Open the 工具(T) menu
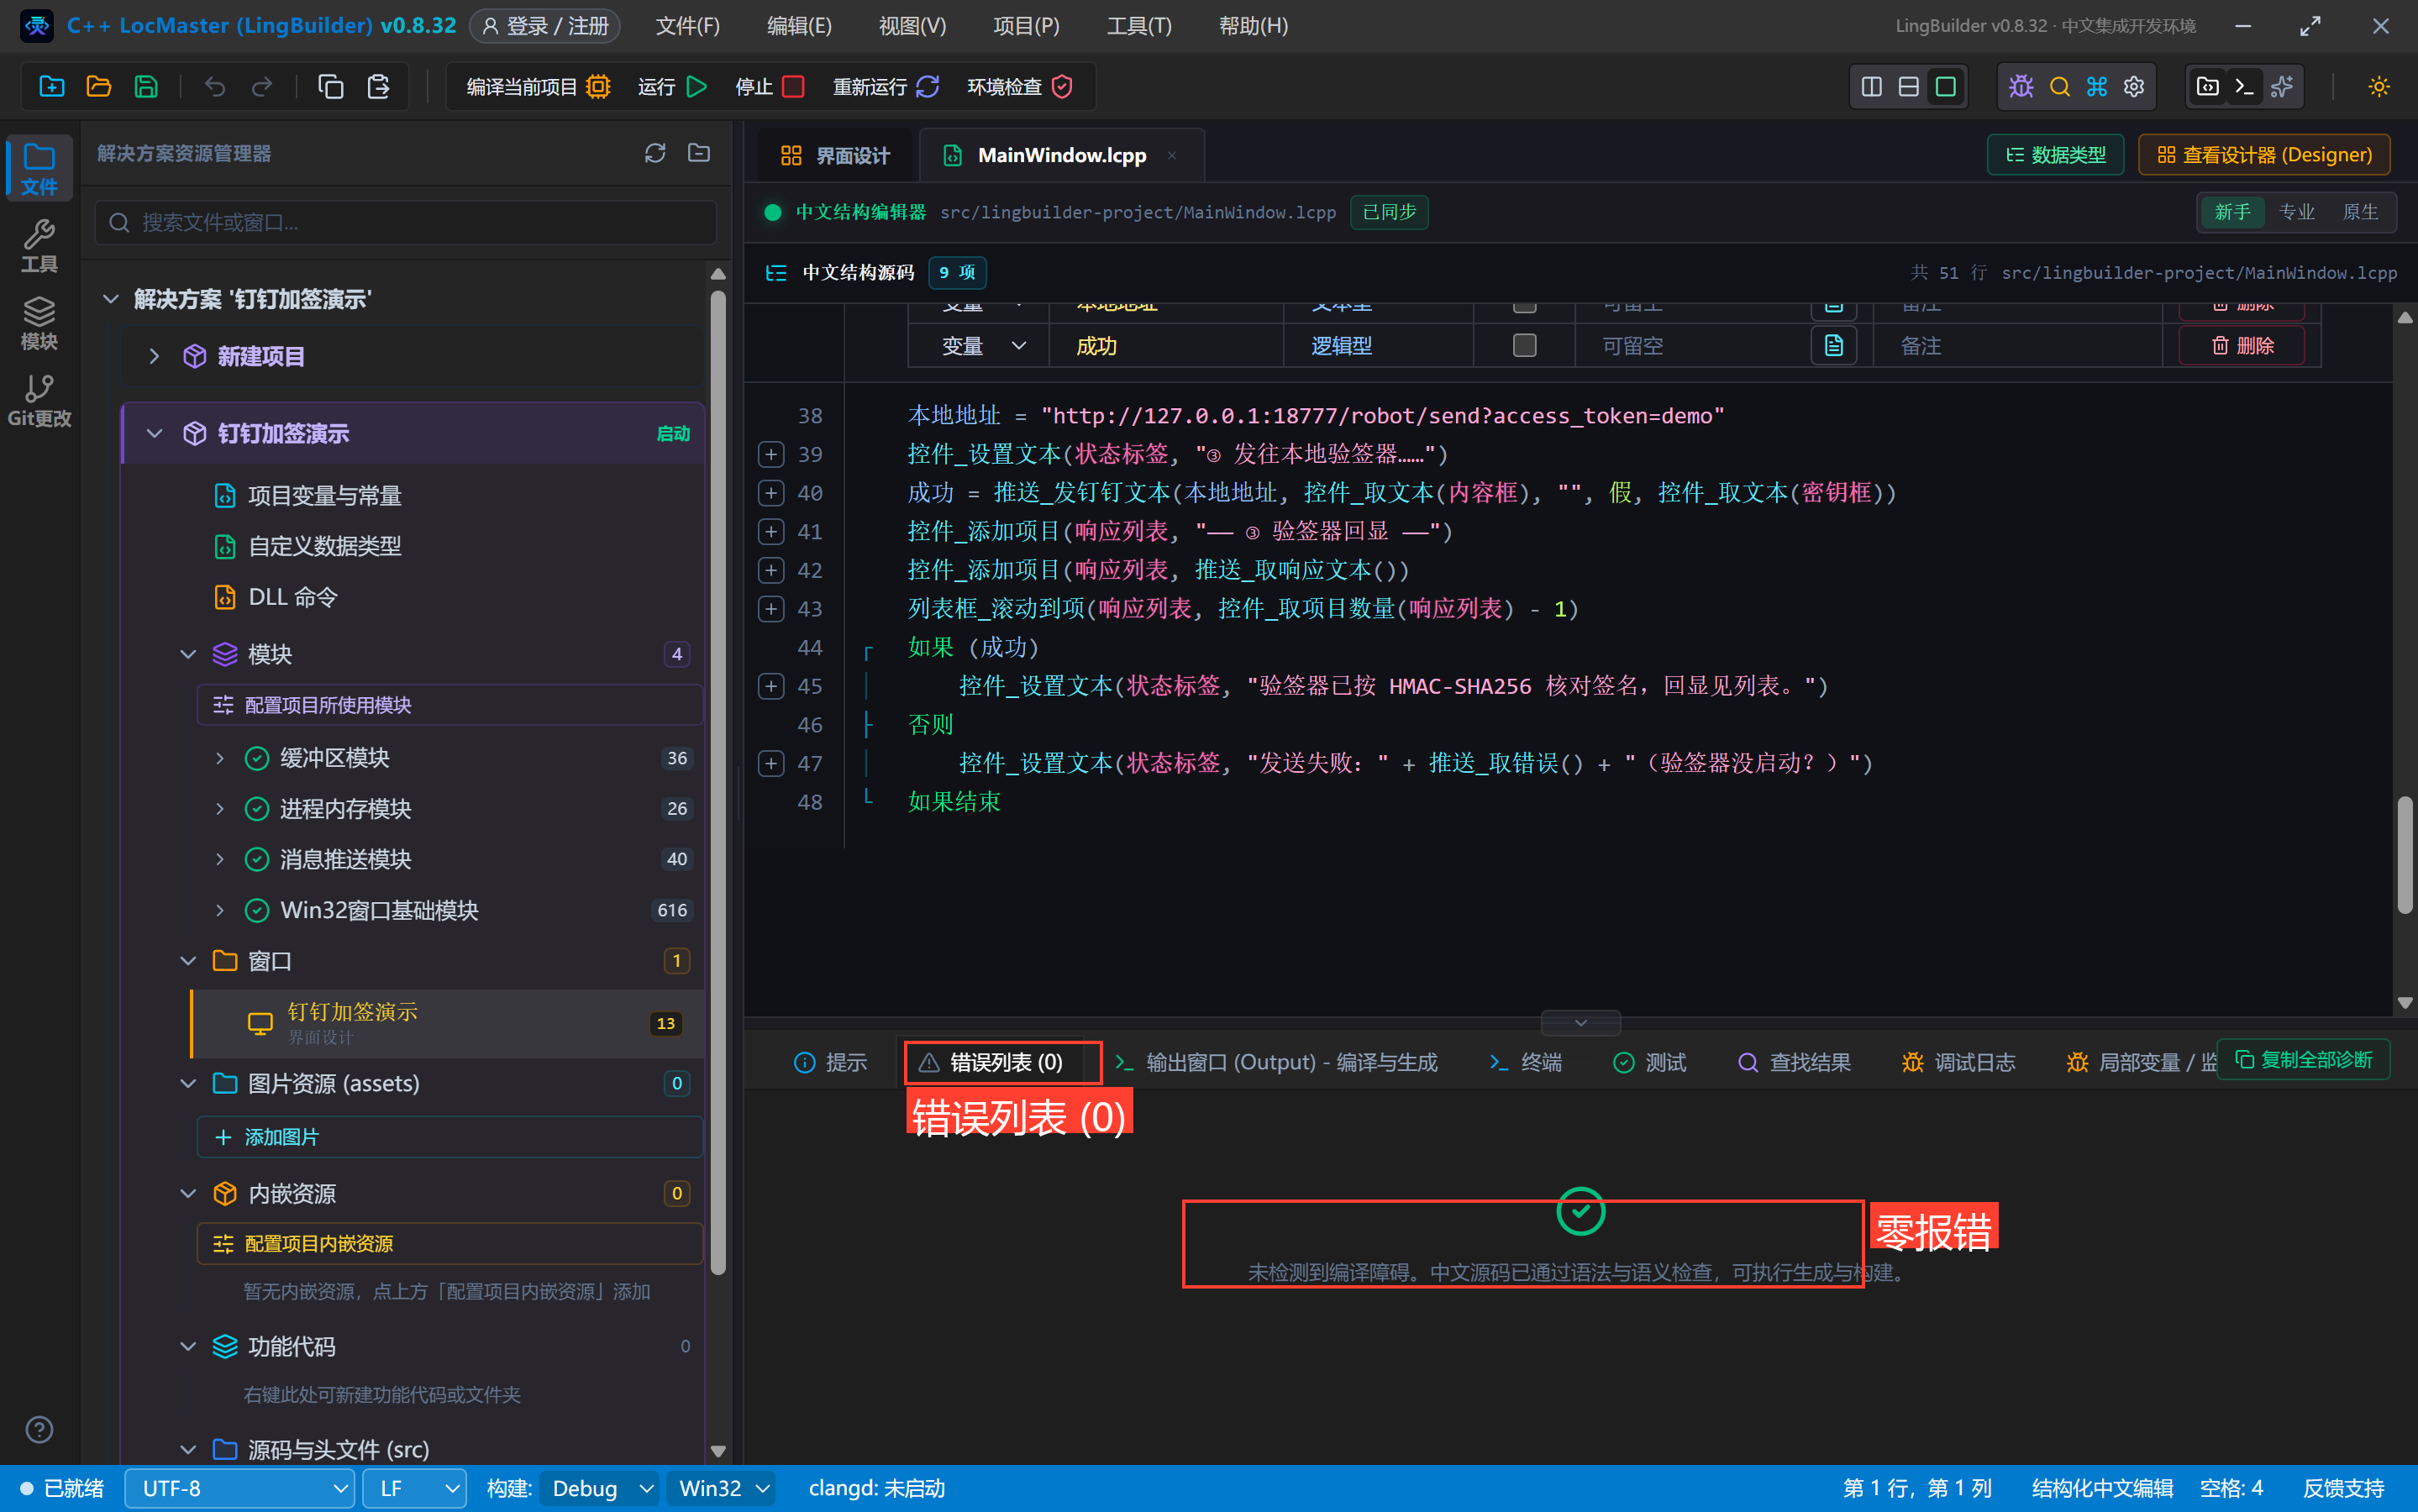The image size is (2418, 1512). (x=1139, y=26)
